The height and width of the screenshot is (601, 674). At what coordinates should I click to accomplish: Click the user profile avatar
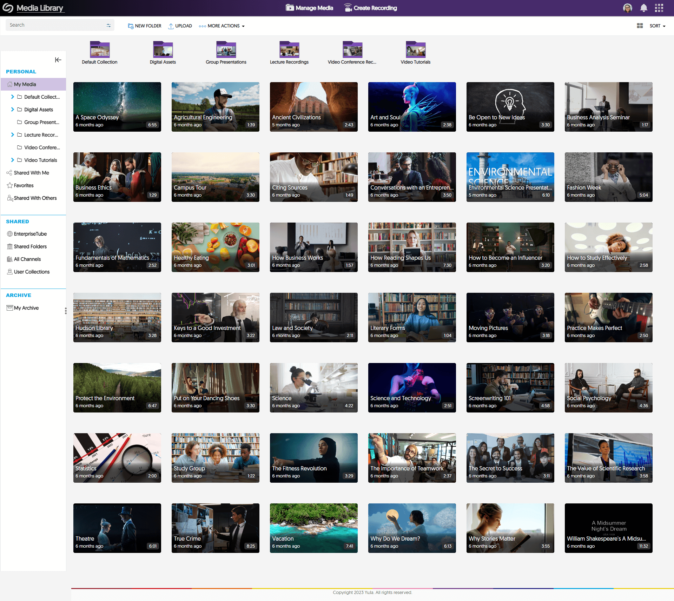click(628, 8)
